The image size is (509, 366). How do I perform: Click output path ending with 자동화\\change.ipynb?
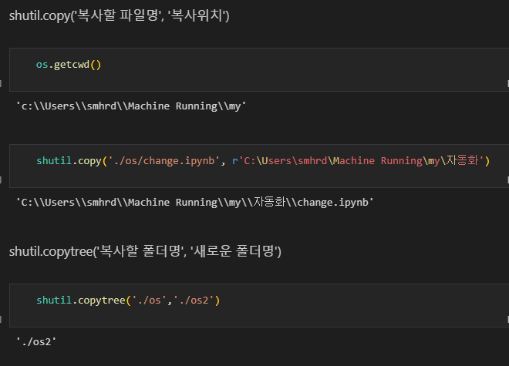[x=195, y=202]
